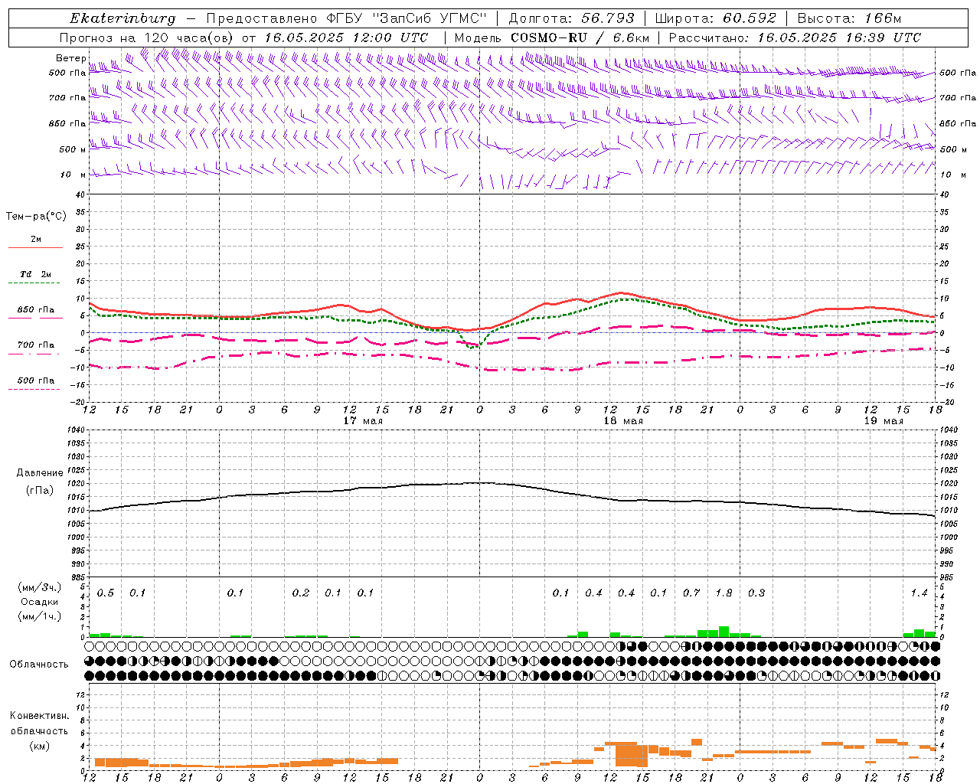Viewport: 980px width, 784px height.
Task: Click the 0.7 precipitation amount value
Action: coord(691,593)
